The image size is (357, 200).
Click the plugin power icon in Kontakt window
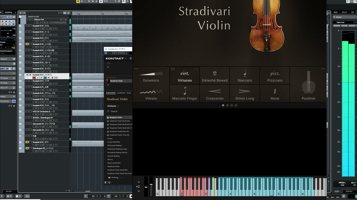coord(106,53)
